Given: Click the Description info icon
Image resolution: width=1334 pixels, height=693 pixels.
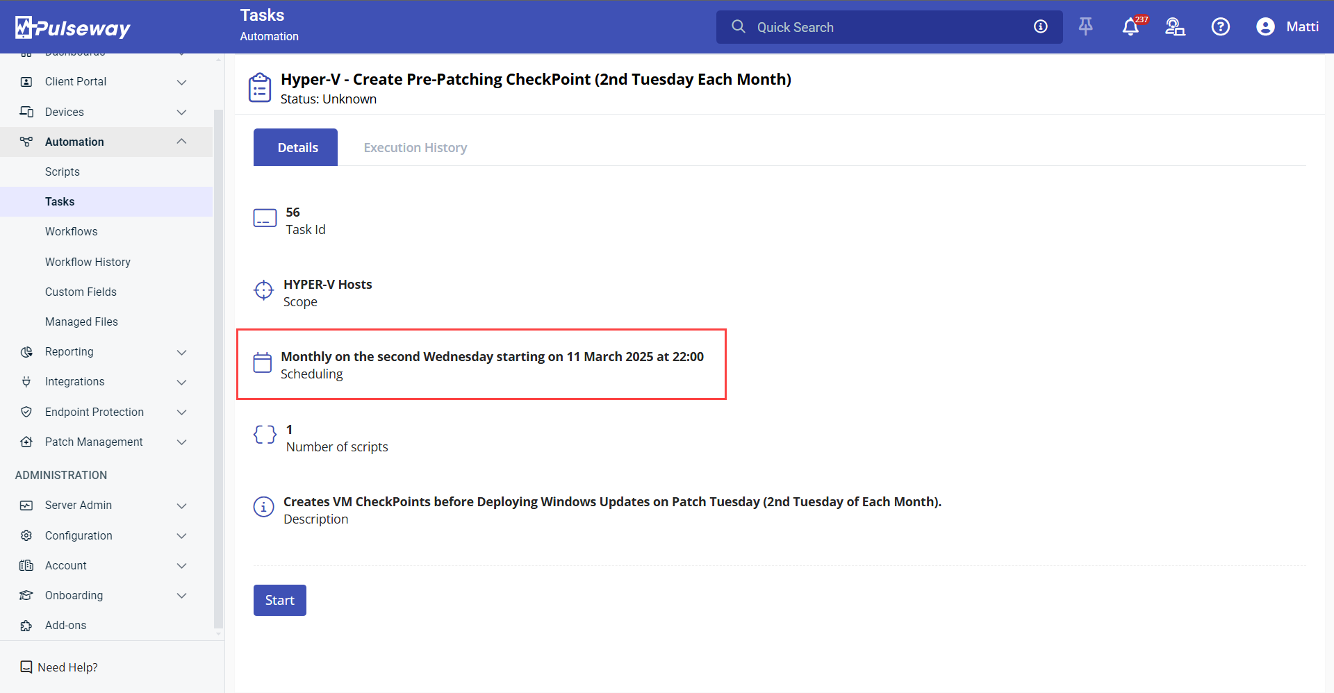Looking at the screenshot, I should [x=263, y=507].
